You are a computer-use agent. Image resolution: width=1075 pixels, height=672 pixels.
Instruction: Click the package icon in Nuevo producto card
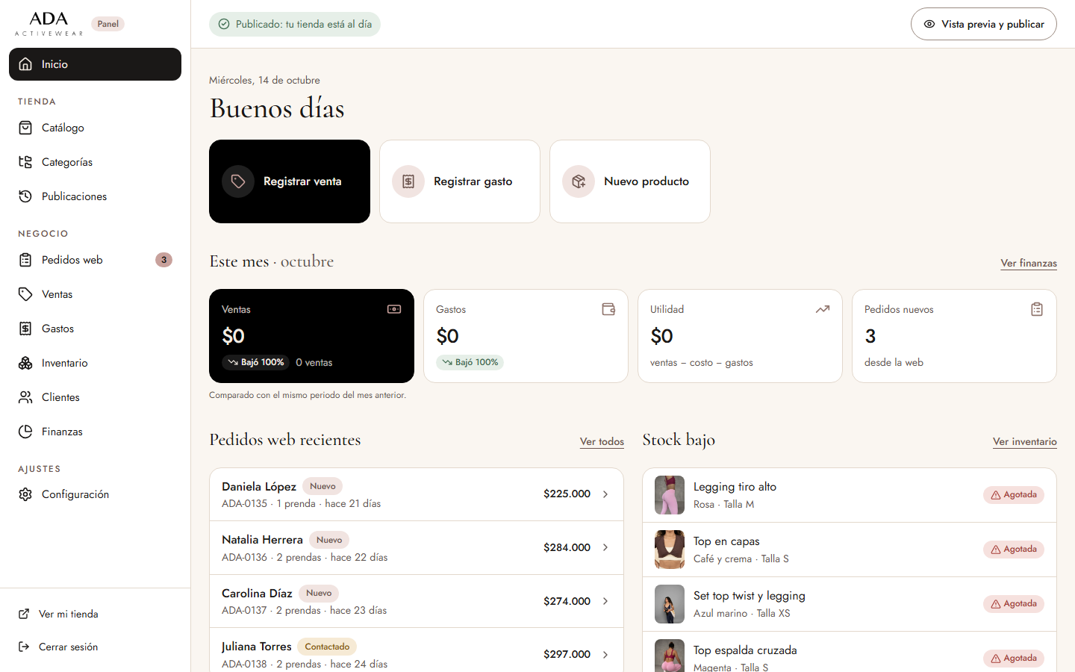tap(579, 181)
